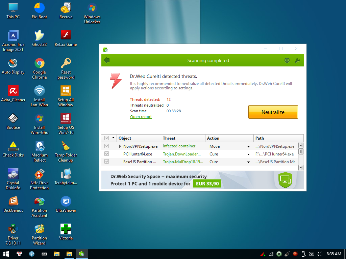The height and width of the screenshot is (259, 346).
Task: Select Auto Display desktop icon
Action: (13, 66)
